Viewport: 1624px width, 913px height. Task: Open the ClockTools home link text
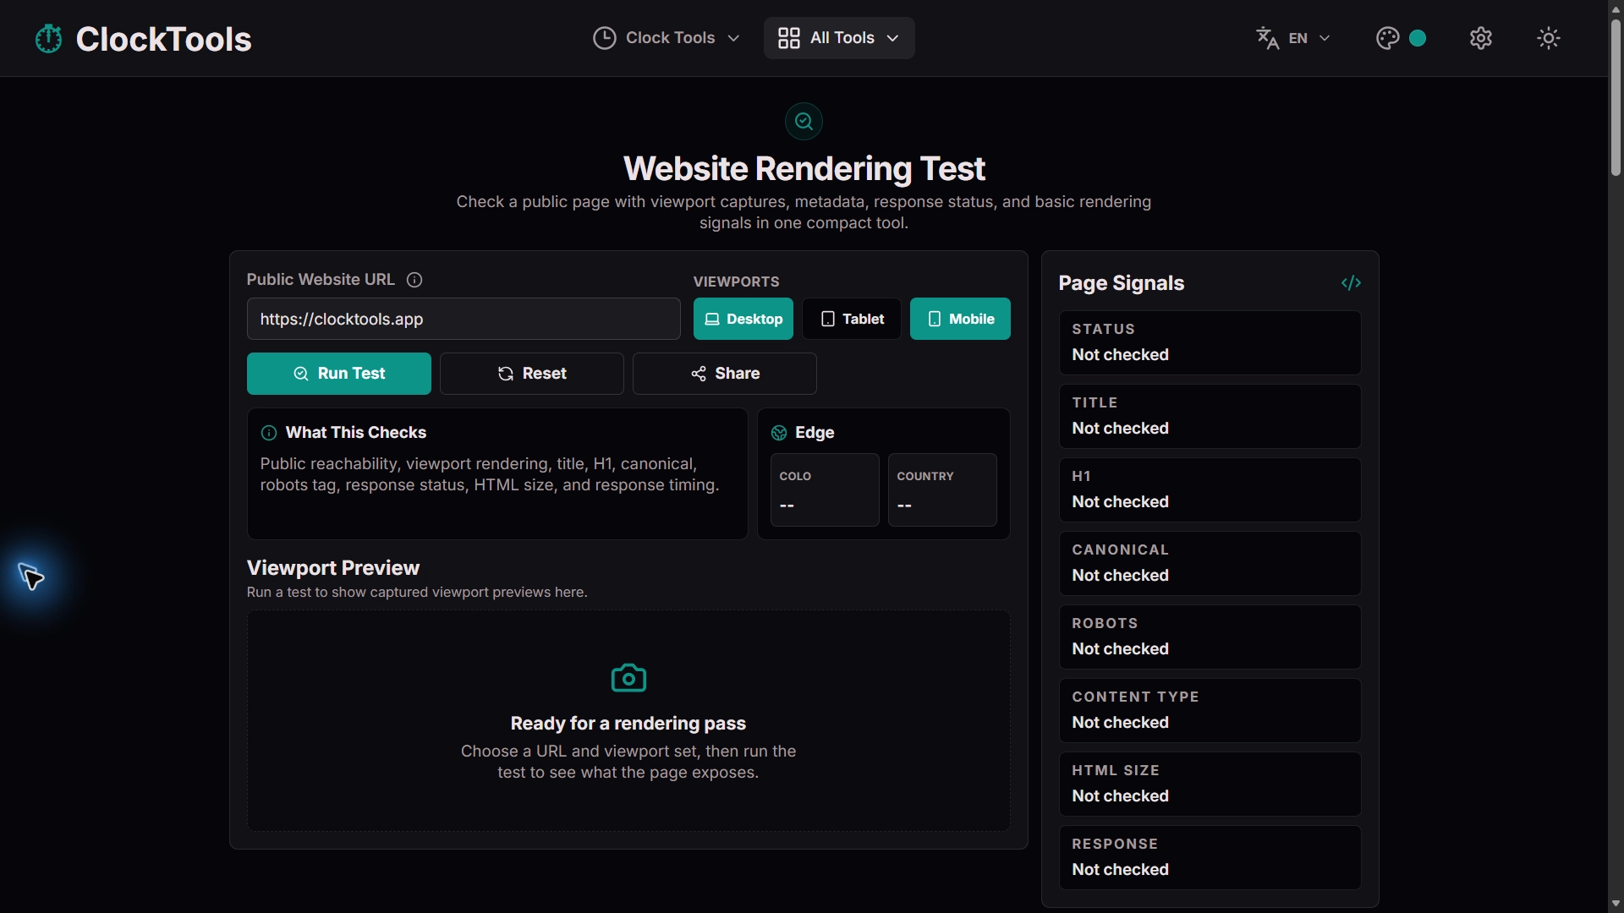click(x=163, y=39)
